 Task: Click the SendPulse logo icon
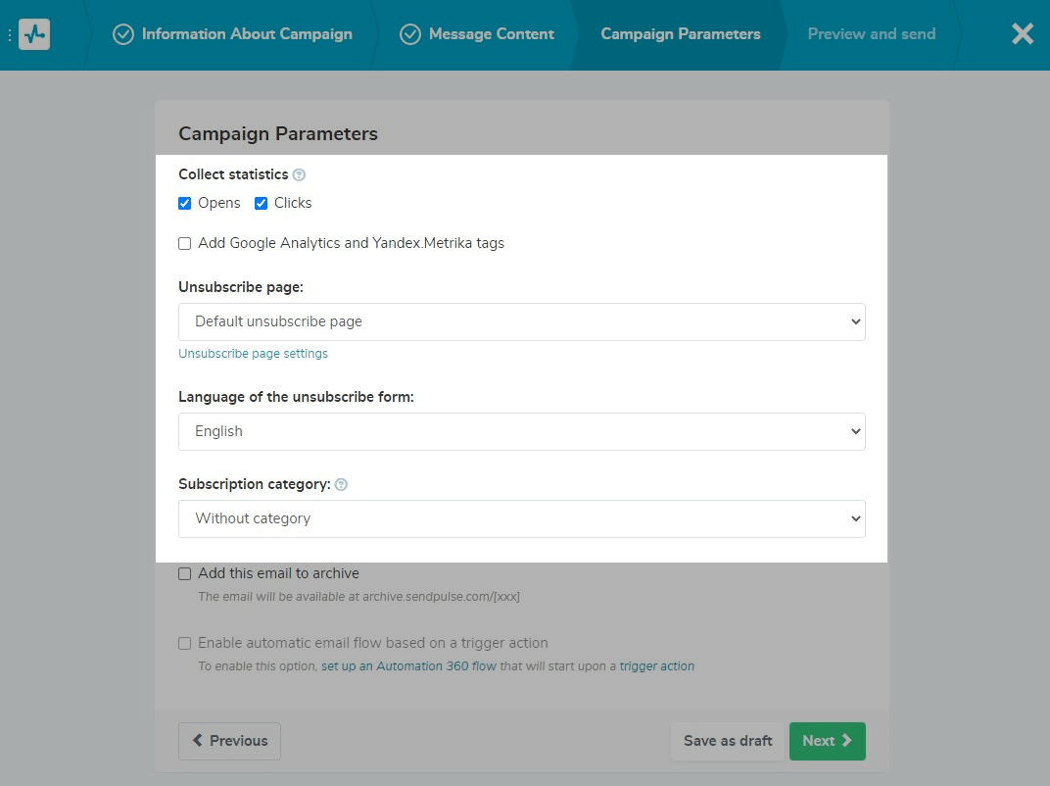click(x=34, y=34)
